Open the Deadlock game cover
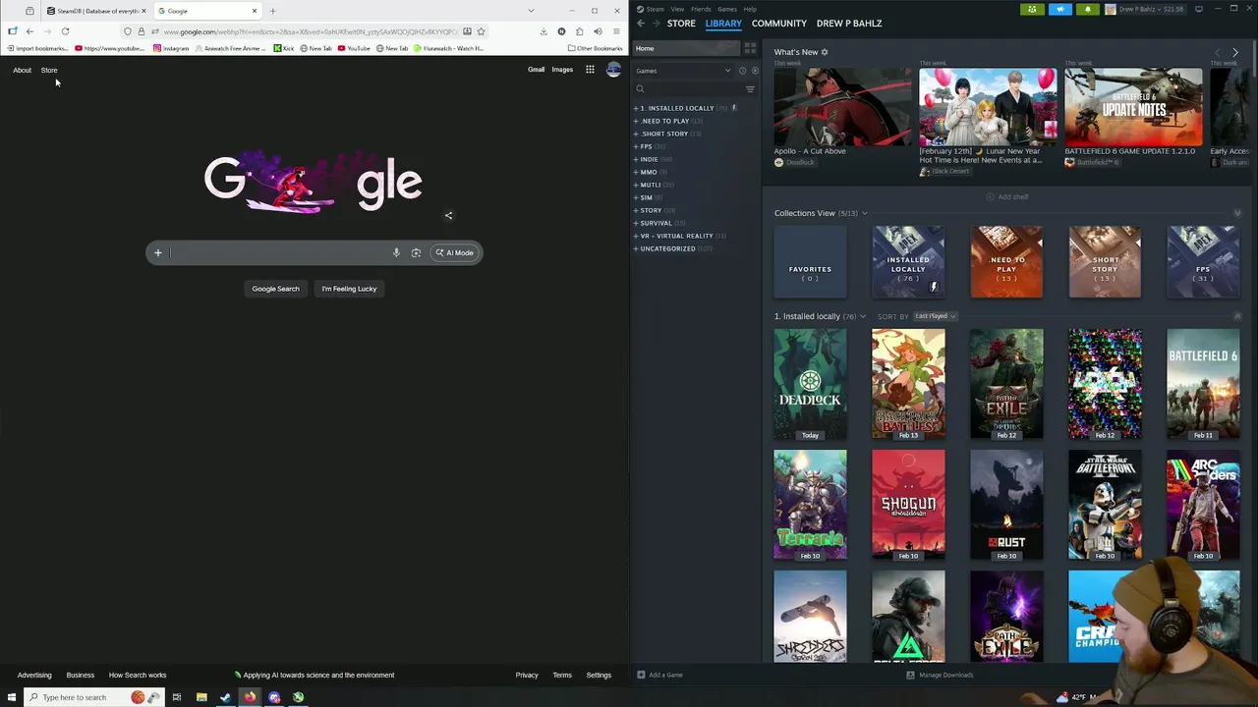This screenshot has height=707, width=1258. click(810, 384)
